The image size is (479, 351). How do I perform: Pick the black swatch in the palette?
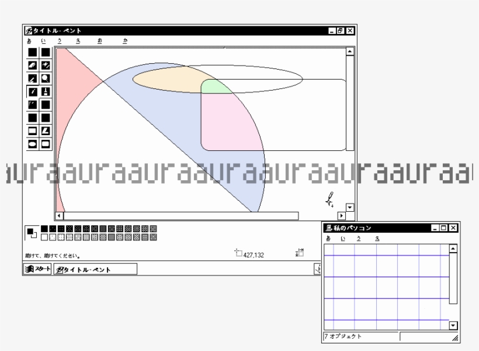pos(44,229)
